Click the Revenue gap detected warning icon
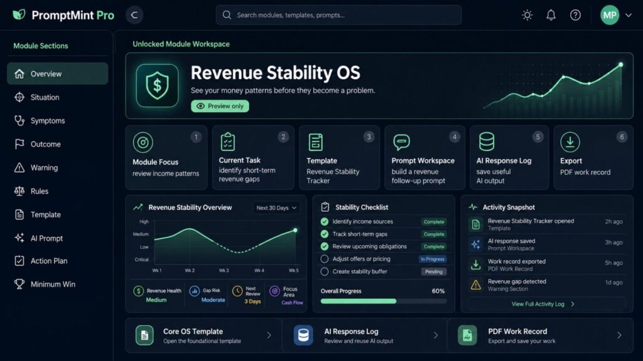Viewport: 643px width, 361px height. click(x=476, y=285)
